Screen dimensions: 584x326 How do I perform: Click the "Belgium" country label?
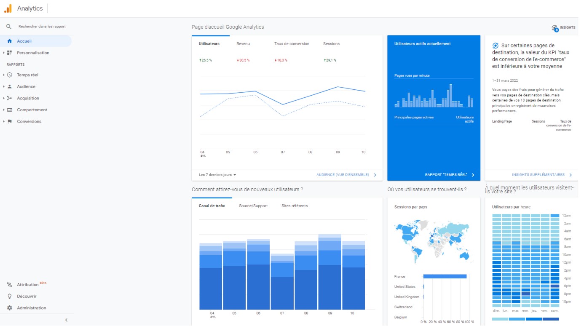tap(401, 317)
